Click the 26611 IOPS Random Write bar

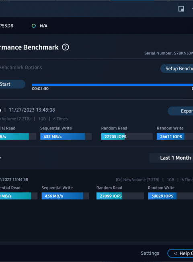coord(175,137)
